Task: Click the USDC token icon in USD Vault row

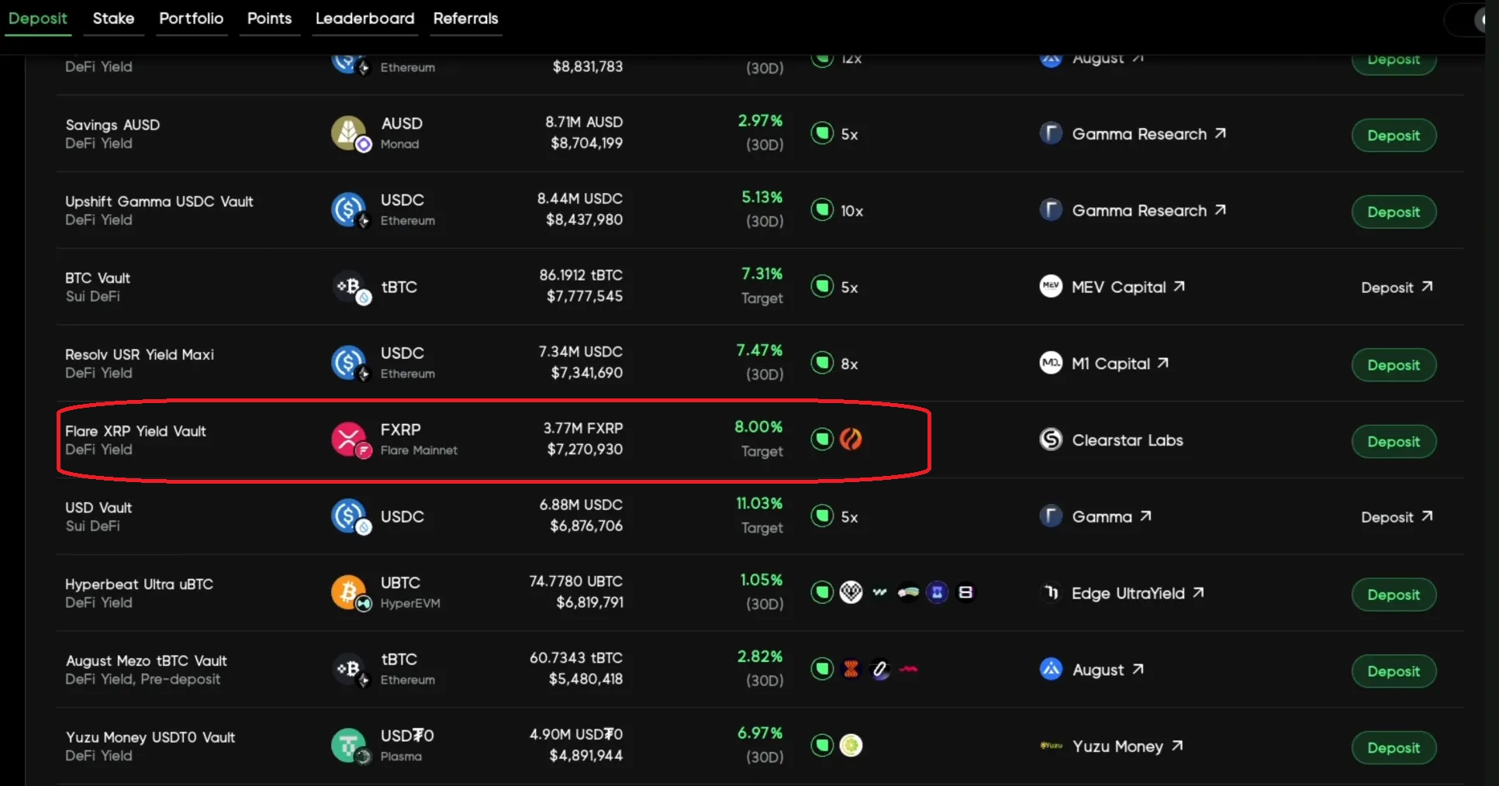Action: (x=349, y=516)
